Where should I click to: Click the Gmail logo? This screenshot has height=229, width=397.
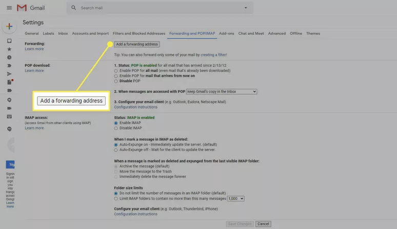tap(31, 8)
